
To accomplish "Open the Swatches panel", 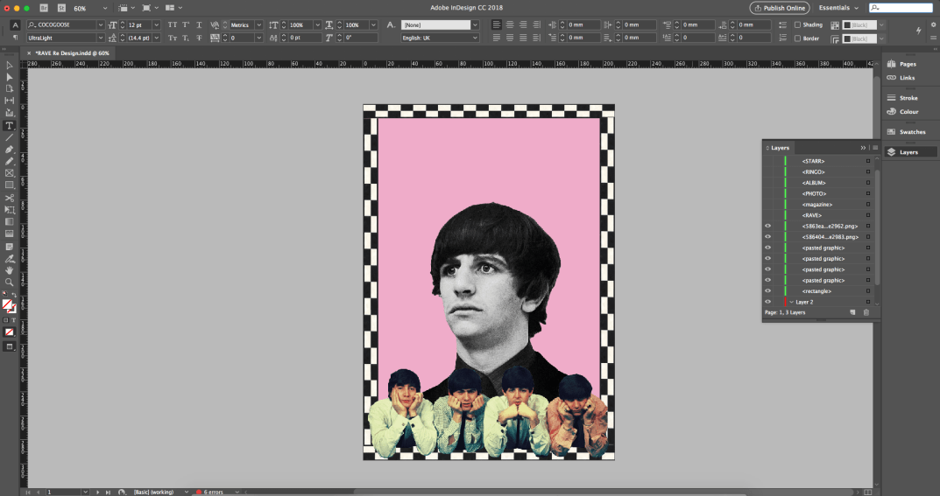I will point(906,131).
